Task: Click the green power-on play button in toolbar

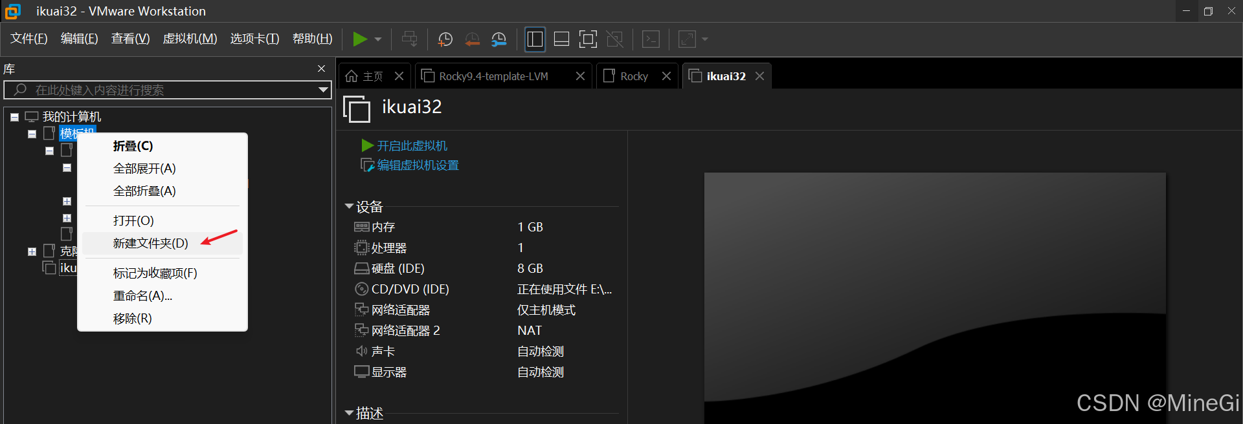Action: 360,39
